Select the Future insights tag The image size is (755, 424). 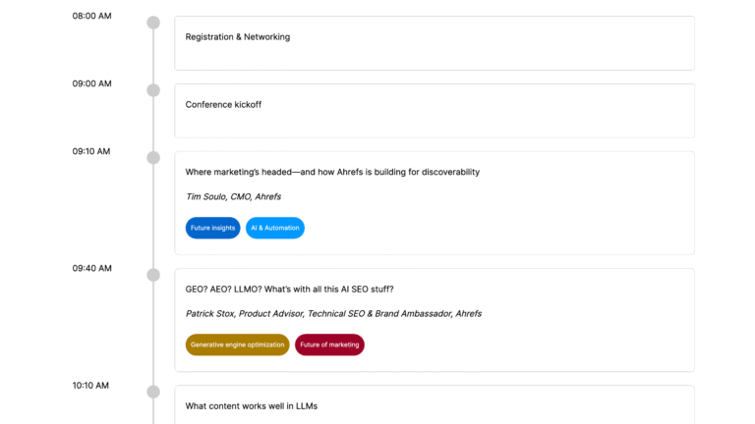[x=212, y=228]
